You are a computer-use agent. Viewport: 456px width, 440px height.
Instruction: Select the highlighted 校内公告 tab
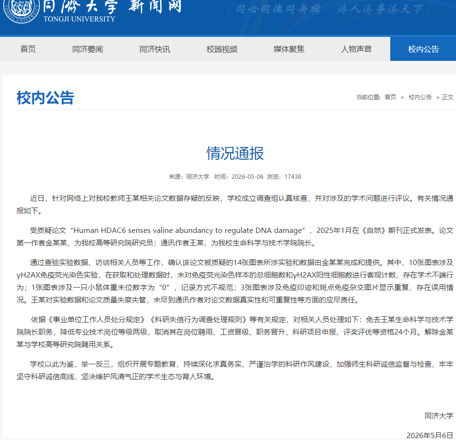423,49
